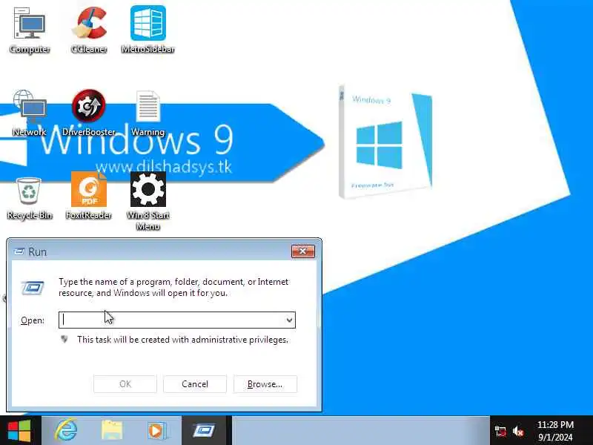The height and width of the screenshot is (445, 593).
Task: Click the administrative privileges notice text
Action: pos(182,340)
